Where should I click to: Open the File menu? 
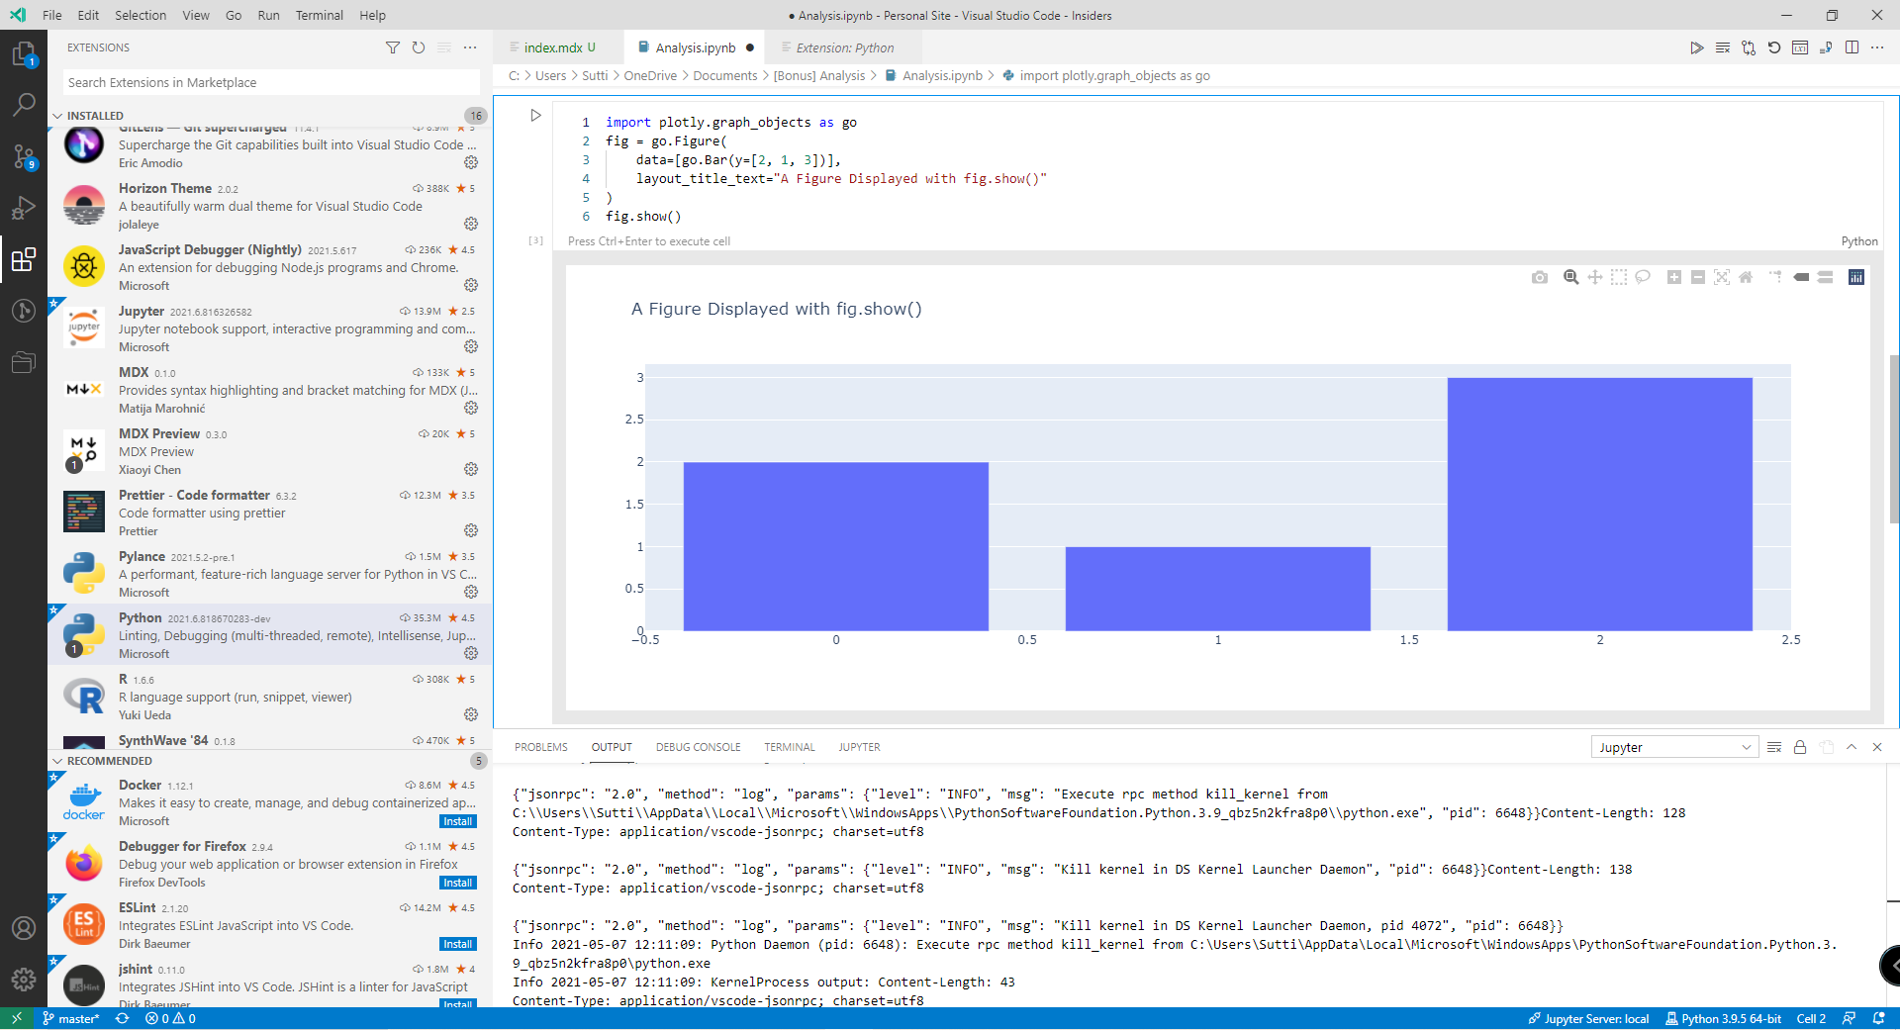click(x=52, y=15)
